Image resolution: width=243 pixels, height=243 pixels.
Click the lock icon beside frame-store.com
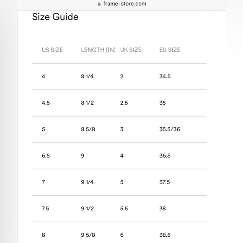point(99,4)
